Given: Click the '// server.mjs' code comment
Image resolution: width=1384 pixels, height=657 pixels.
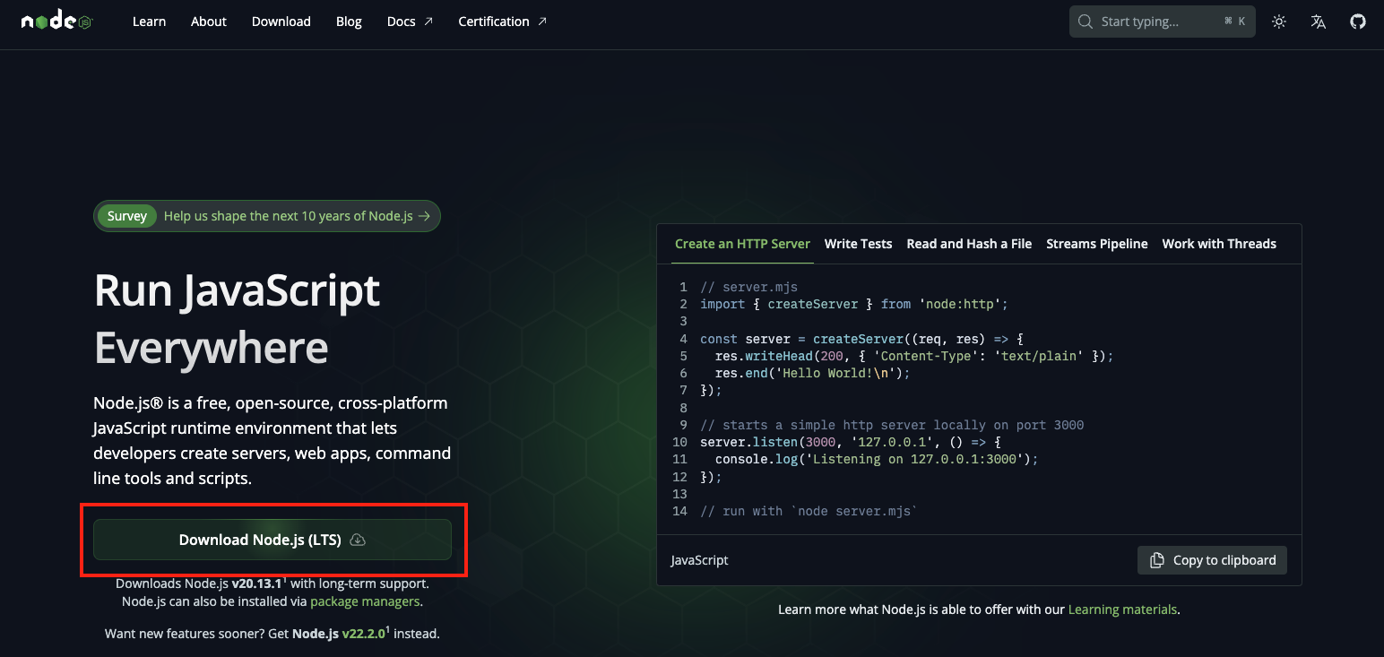Looking at the screenshot, I should (748, 287).
